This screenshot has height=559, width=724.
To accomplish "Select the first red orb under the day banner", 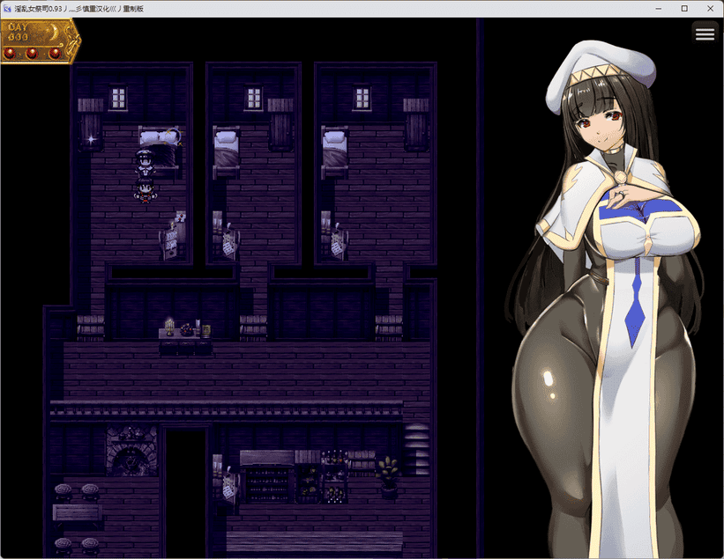I will click(x=9, y=53).
